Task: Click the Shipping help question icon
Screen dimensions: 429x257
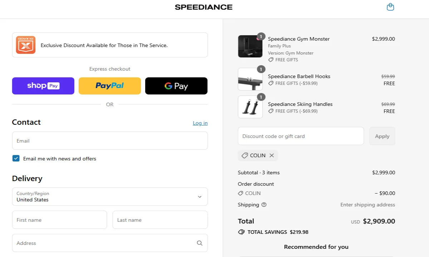Action: (264, 205)
